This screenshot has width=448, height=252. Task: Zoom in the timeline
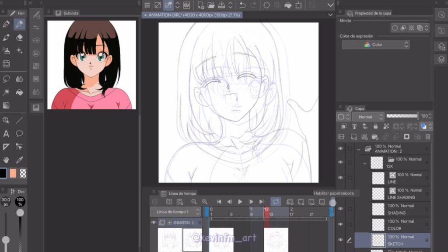tap(205, 202)
